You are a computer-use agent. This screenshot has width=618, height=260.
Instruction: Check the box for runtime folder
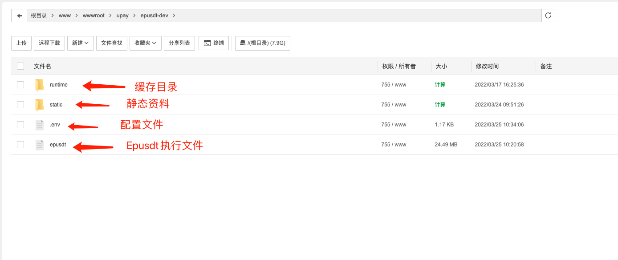20,85
